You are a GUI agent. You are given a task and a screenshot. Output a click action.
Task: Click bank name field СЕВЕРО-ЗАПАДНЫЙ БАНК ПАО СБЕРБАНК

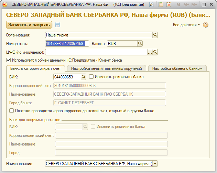pyautogui.click(x=110, y=94)
